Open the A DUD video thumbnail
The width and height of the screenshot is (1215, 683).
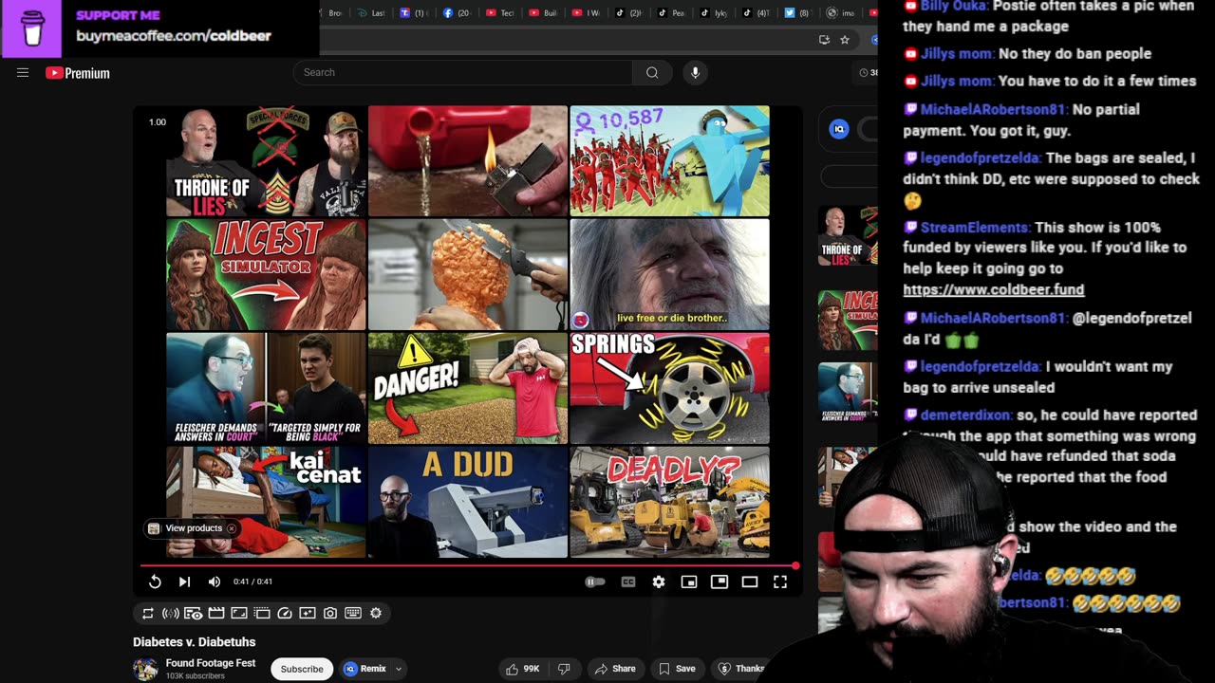click(468, 502)
